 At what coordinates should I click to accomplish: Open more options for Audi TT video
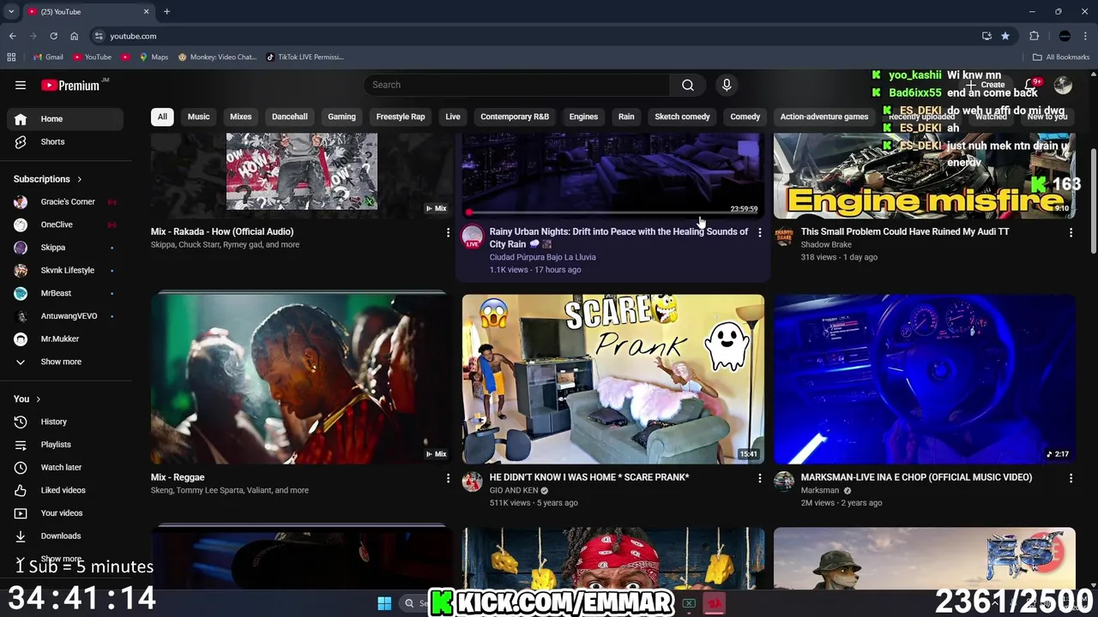point(1071,232)
